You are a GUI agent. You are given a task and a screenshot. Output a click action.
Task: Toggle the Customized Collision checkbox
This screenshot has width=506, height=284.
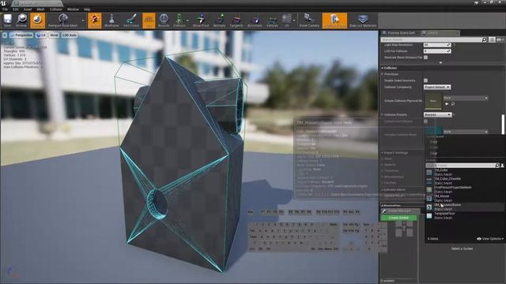425,121
